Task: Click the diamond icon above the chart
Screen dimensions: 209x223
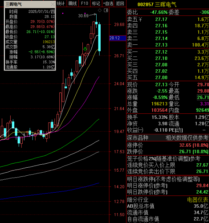Action: [100, 10]
